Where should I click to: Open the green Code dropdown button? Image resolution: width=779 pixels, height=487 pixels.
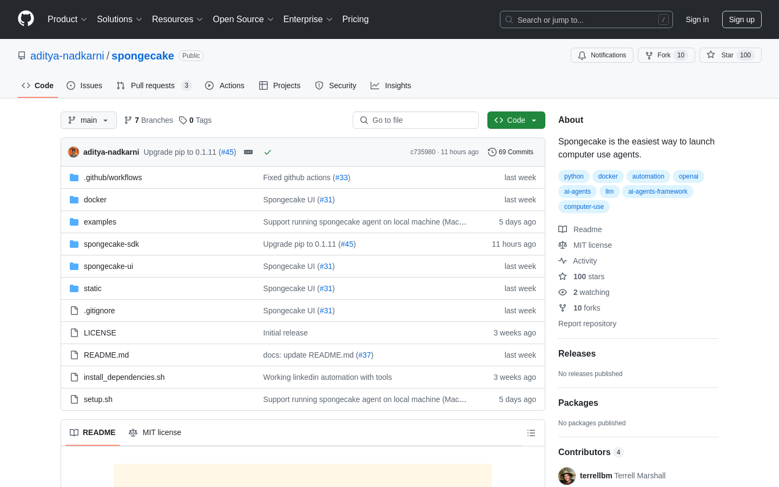[516, 120]
